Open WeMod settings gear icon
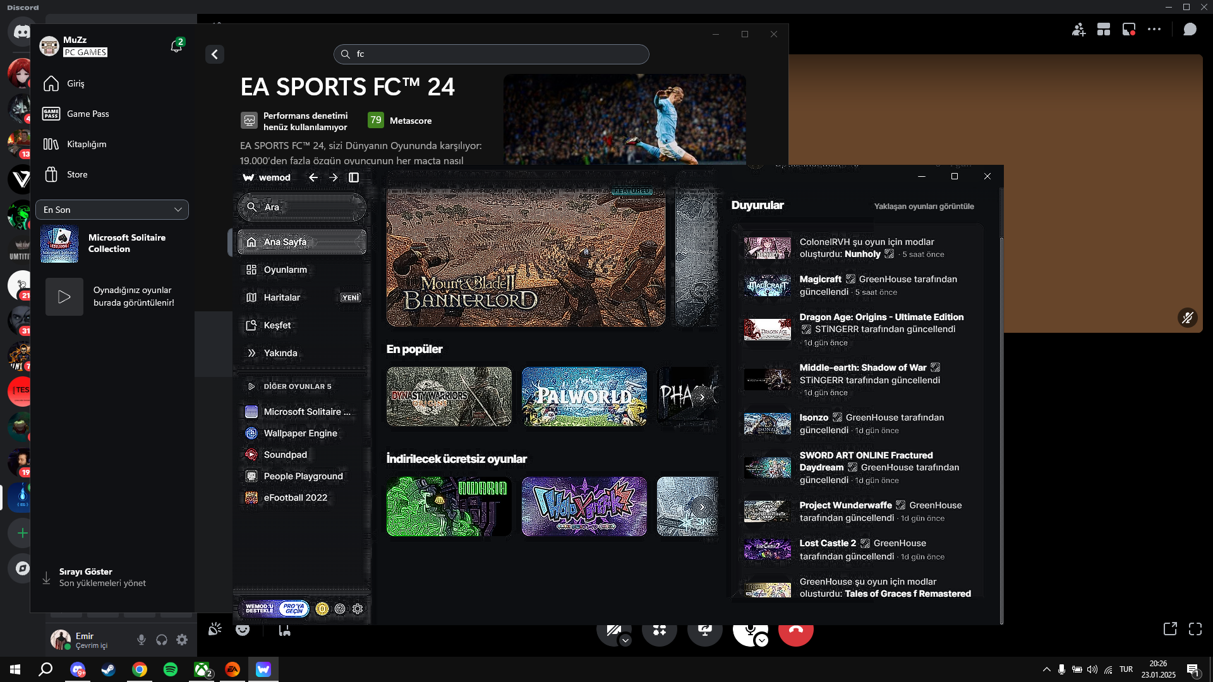 [358, 609]
